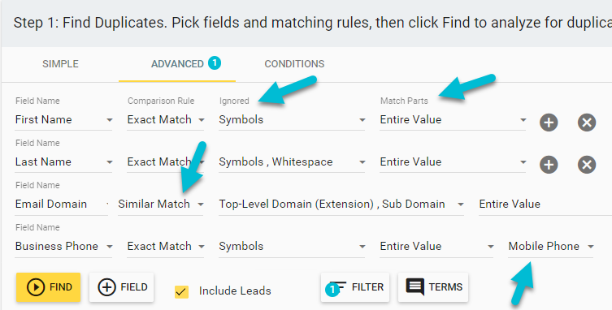
Task: Select the Advanced tab
Action: pyautogui.click(x=177, y=64)
